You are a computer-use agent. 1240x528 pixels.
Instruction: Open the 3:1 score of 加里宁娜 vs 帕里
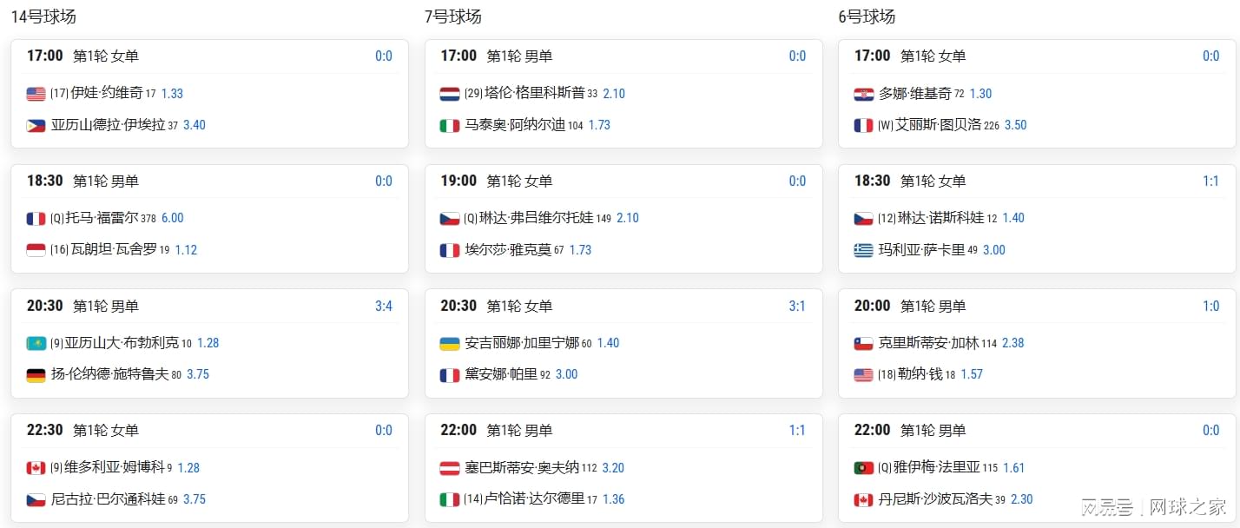797,306
